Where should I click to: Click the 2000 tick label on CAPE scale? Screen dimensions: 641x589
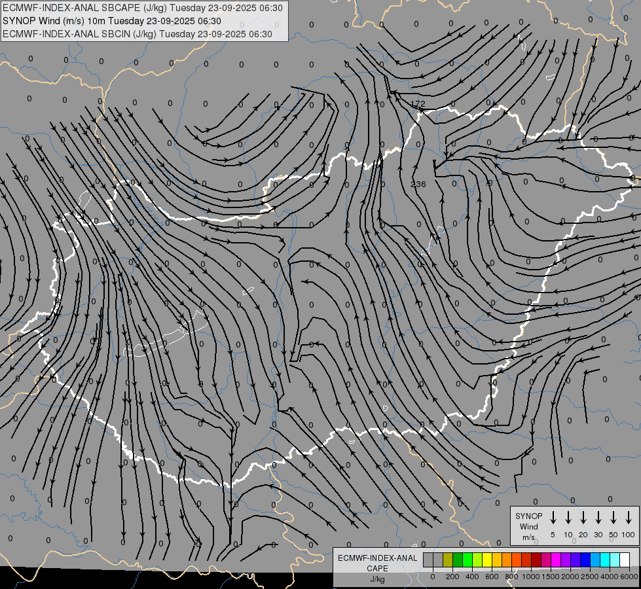(570, 577)
